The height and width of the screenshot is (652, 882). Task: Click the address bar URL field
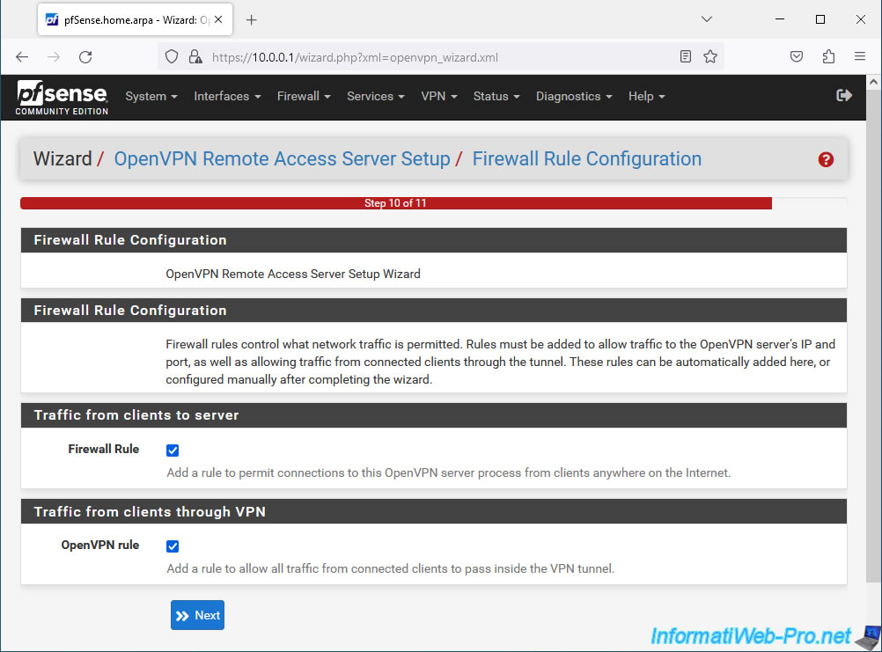(x=438, y=57)
